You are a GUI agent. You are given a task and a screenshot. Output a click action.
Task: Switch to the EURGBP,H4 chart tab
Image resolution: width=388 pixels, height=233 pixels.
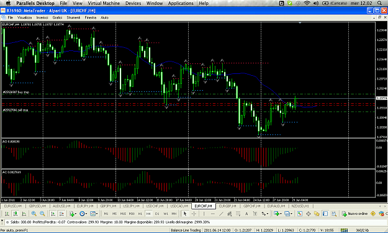228,206
